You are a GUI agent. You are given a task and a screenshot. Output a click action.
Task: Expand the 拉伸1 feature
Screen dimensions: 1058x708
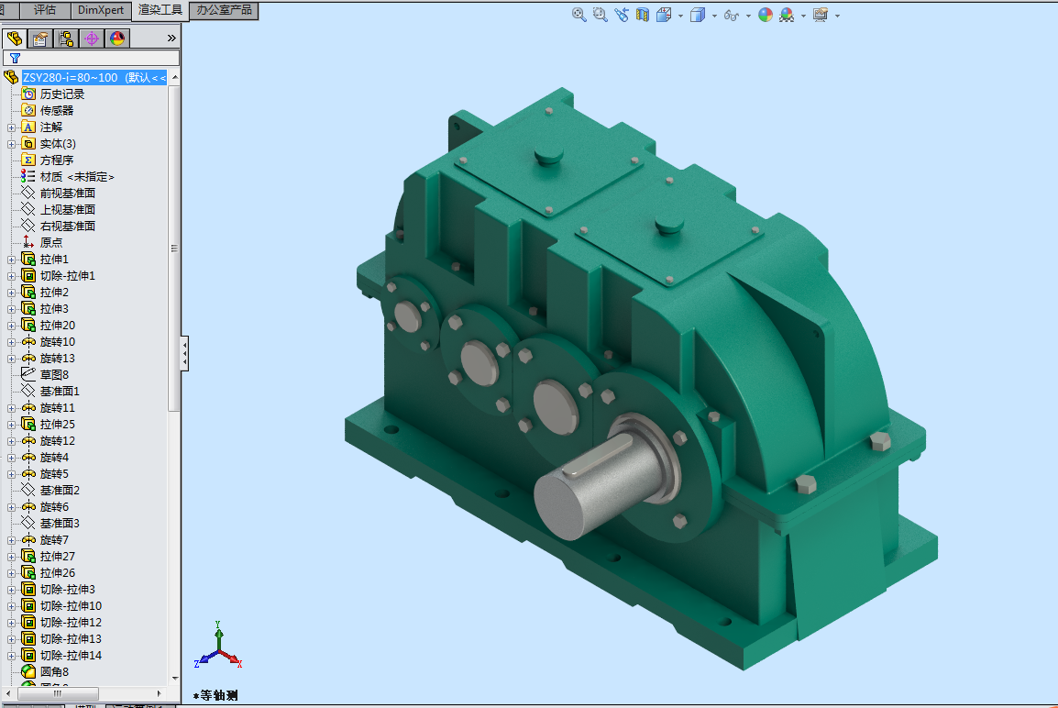(12, 260)
